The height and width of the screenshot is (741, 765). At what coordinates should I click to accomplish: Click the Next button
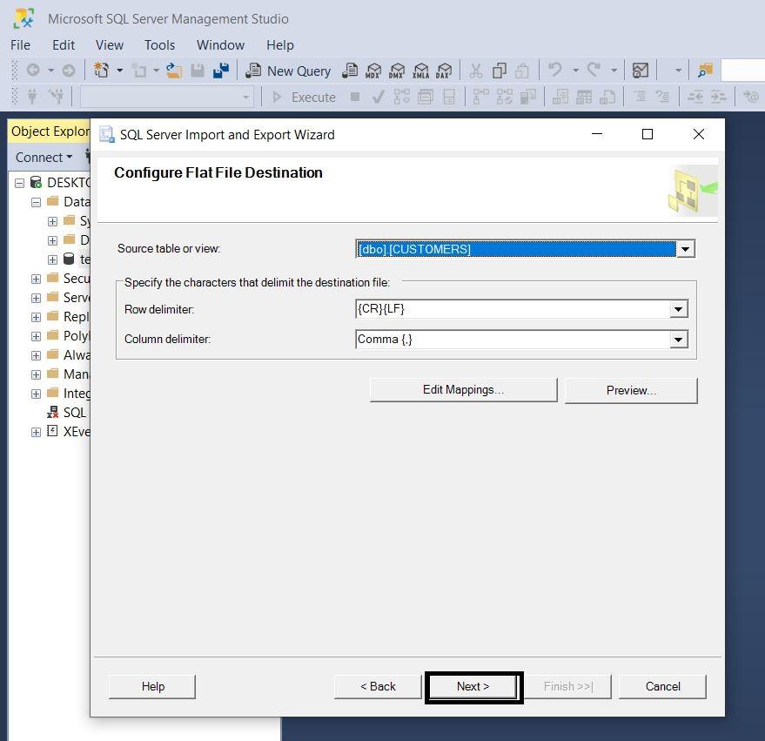(x=473, y=686)
